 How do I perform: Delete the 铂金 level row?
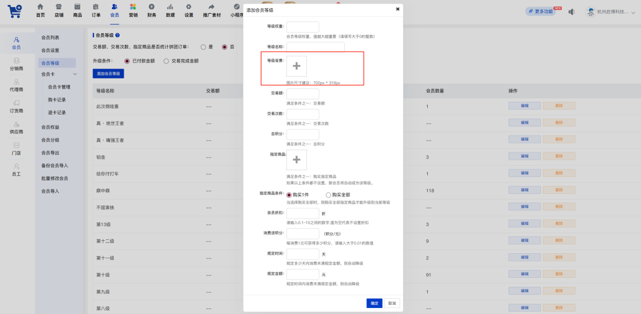coord(559,156)
